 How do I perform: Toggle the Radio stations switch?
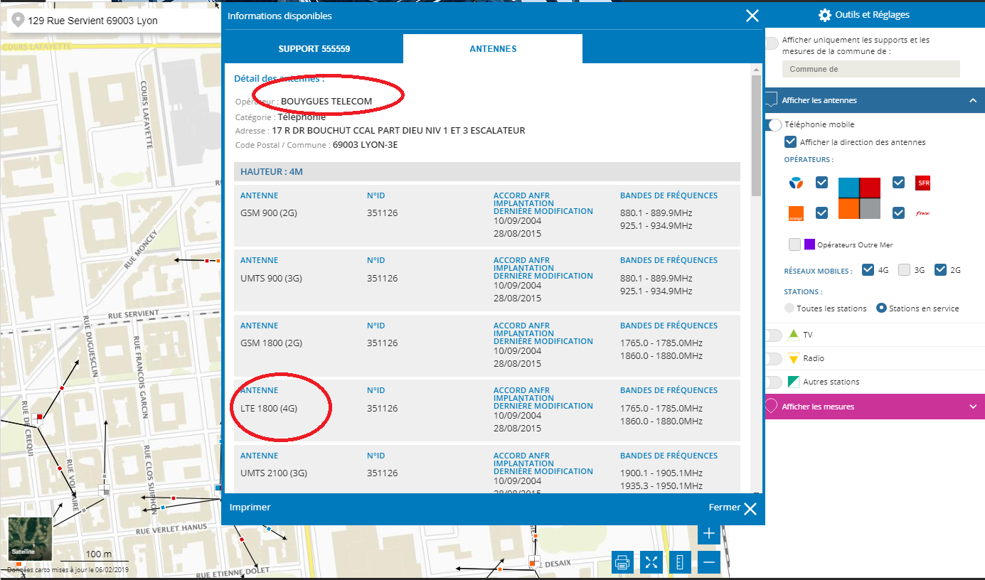pos(772,358)
